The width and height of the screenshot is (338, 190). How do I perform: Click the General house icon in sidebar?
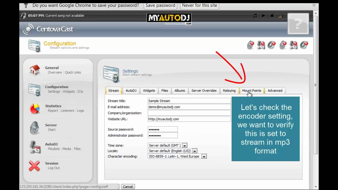pyautogui.click(x=35, y=70)
